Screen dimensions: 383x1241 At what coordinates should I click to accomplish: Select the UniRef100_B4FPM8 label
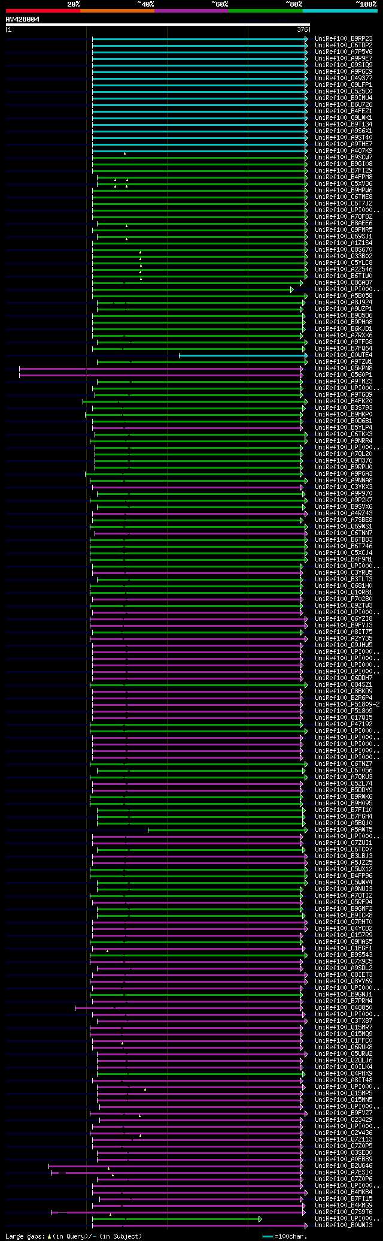[x=344, y=177]
